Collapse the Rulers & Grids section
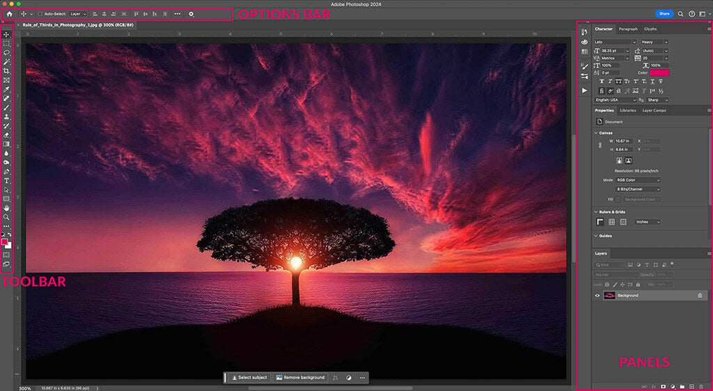 (596, 212)
